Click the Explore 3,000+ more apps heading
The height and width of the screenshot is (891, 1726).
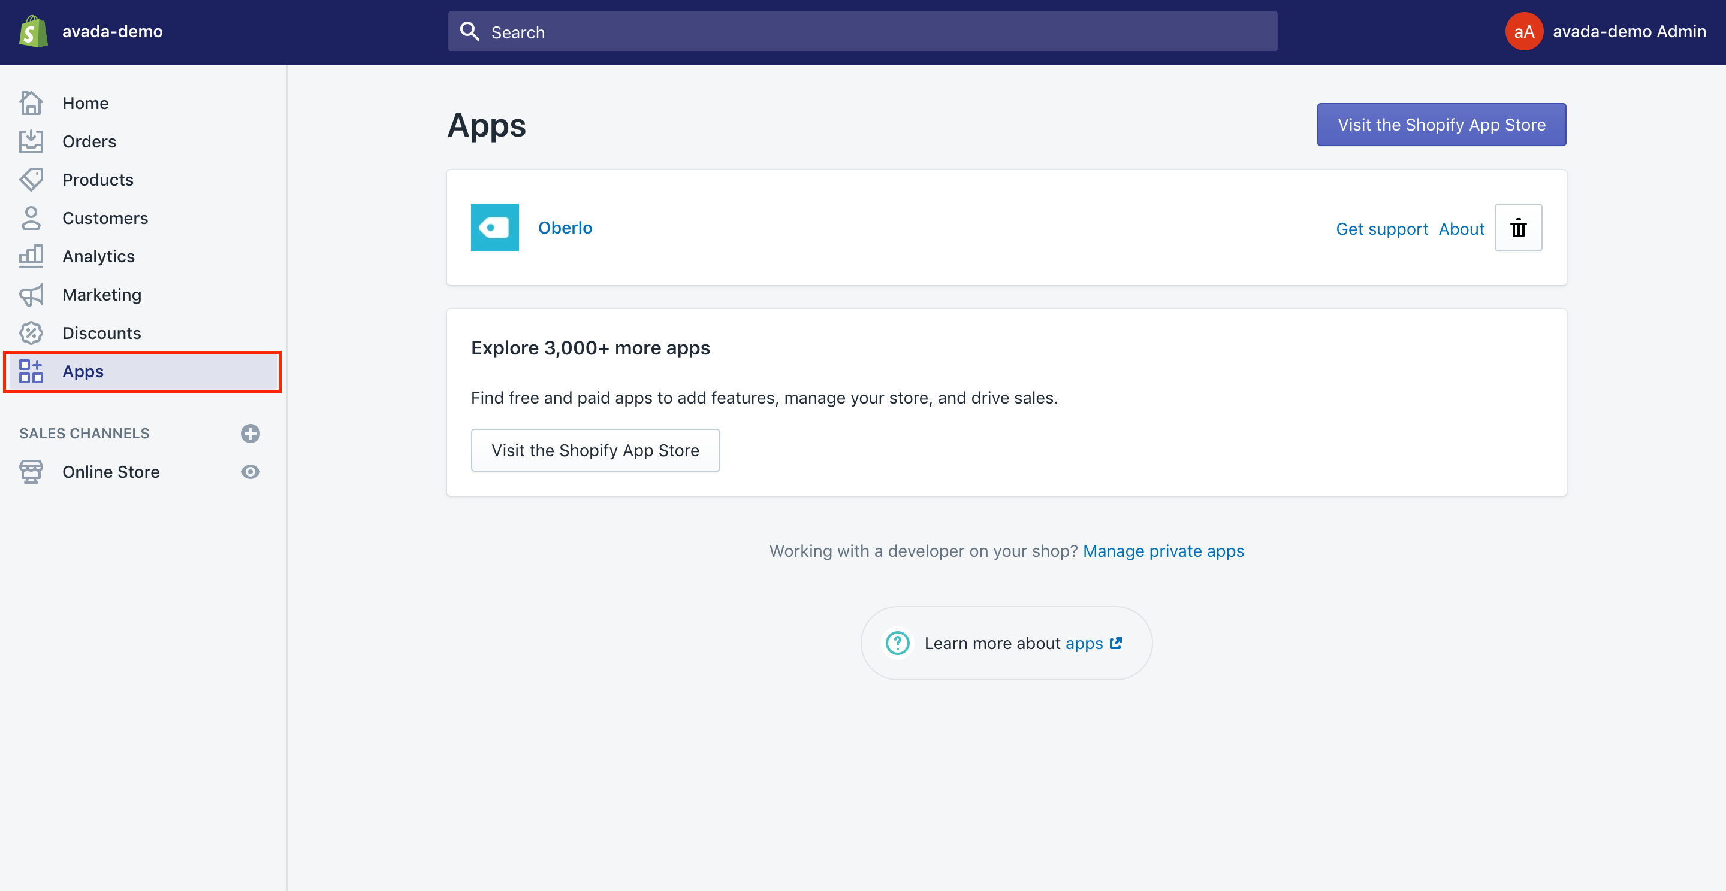pos(590,348)
